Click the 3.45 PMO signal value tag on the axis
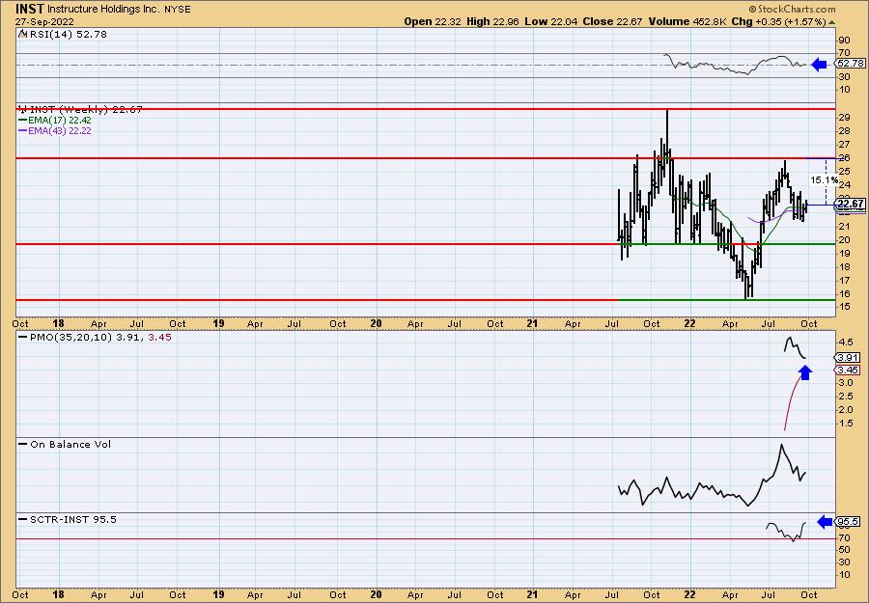Viewport: 869px width, 603px height. coord(849,370)
